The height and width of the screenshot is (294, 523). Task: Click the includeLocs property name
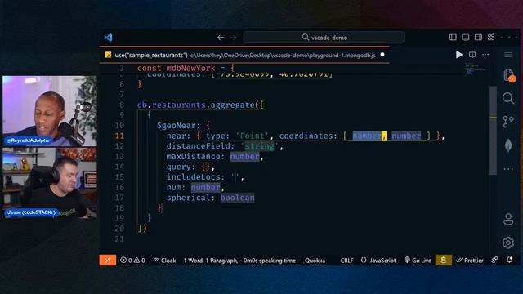click(194, 177)
